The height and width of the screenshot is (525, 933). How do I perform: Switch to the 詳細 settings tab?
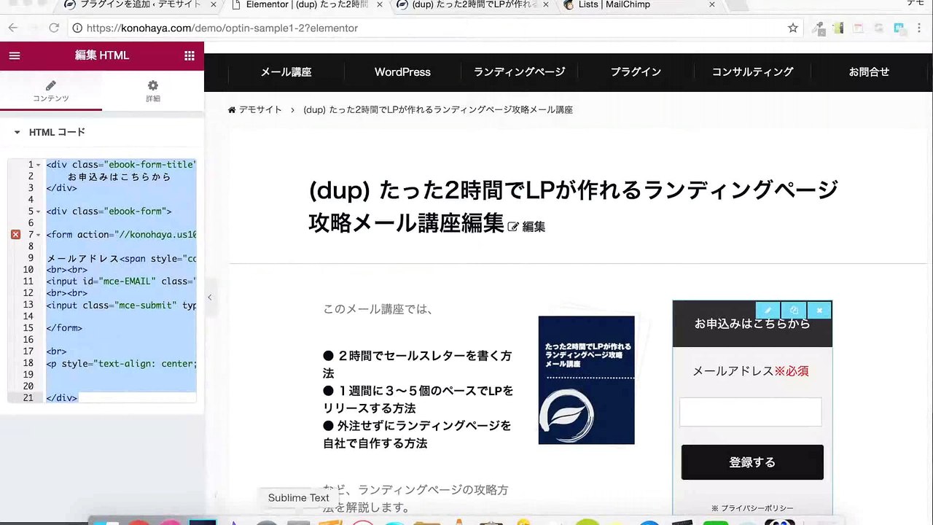coord(153,91)
